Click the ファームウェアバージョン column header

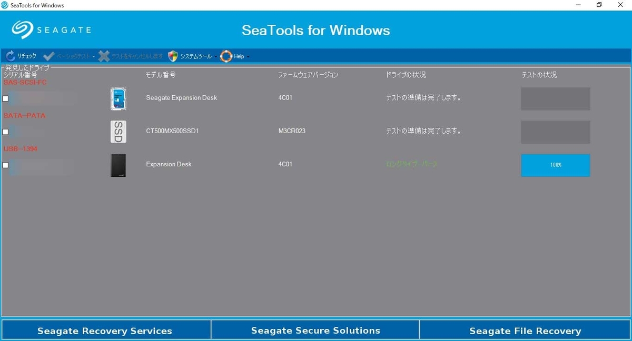[x=308, y=75]
